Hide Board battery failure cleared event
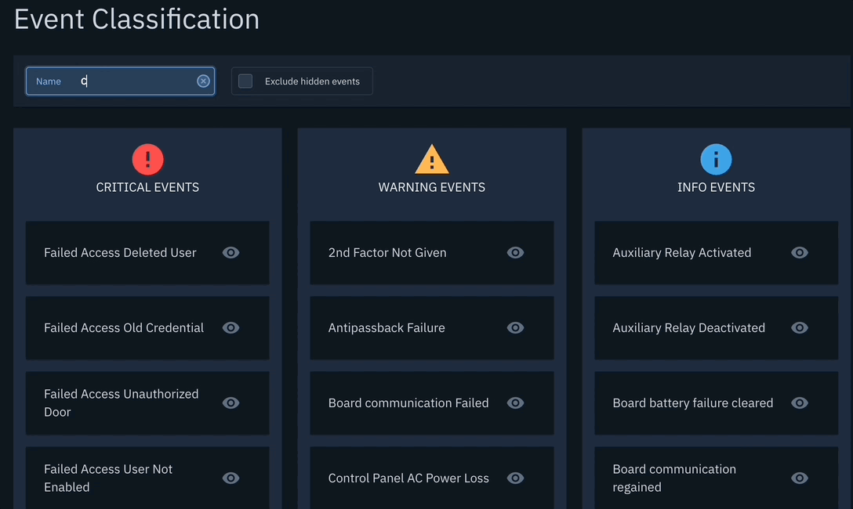Image resolution: width=853 pixels, height=509 pixels. [799, 403]
